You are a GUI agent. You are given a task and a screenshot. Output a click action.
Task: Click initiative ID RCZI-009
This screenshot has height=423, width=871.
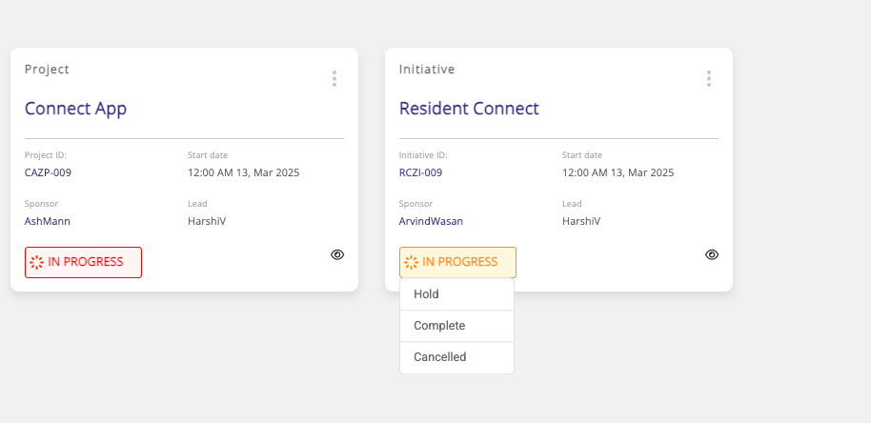(x=420, y=172)
